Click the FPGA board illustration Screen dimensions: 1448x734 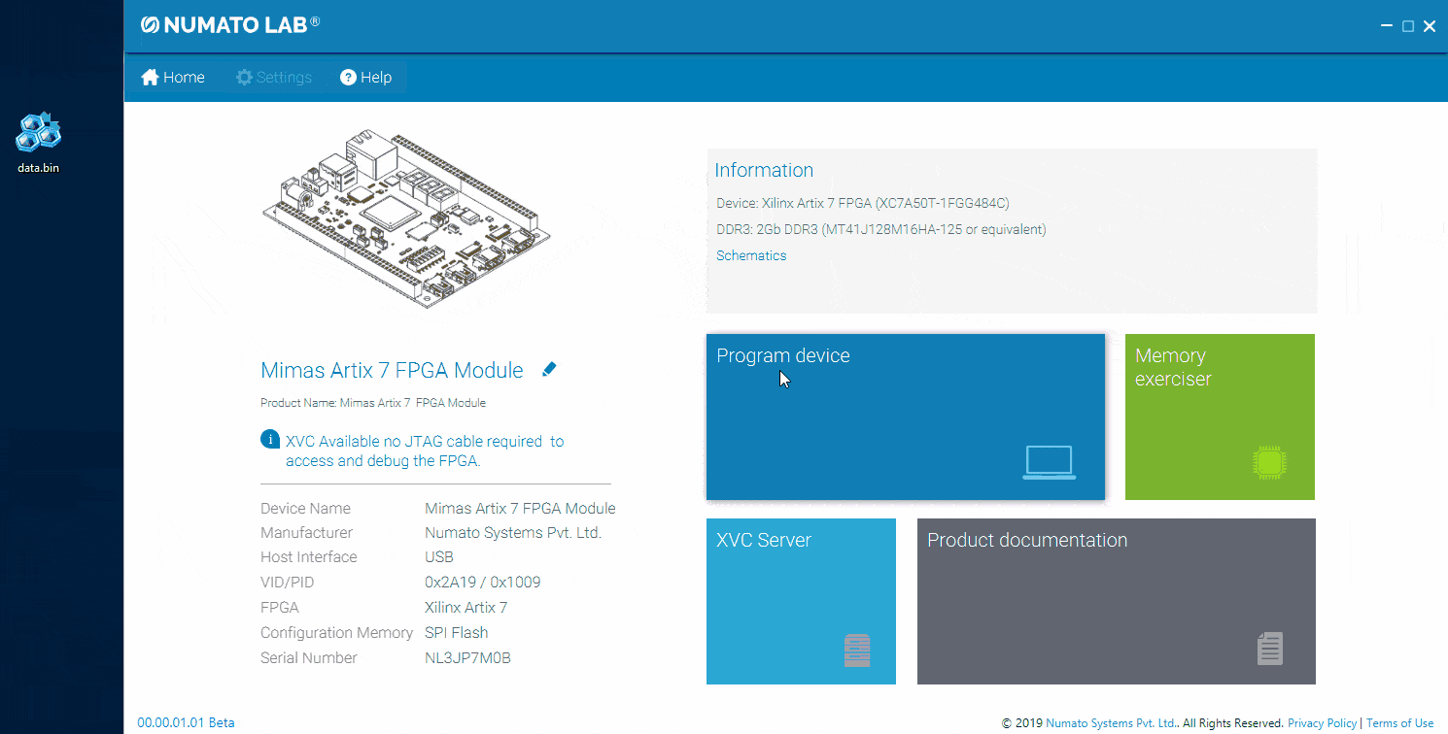(408, 214)
